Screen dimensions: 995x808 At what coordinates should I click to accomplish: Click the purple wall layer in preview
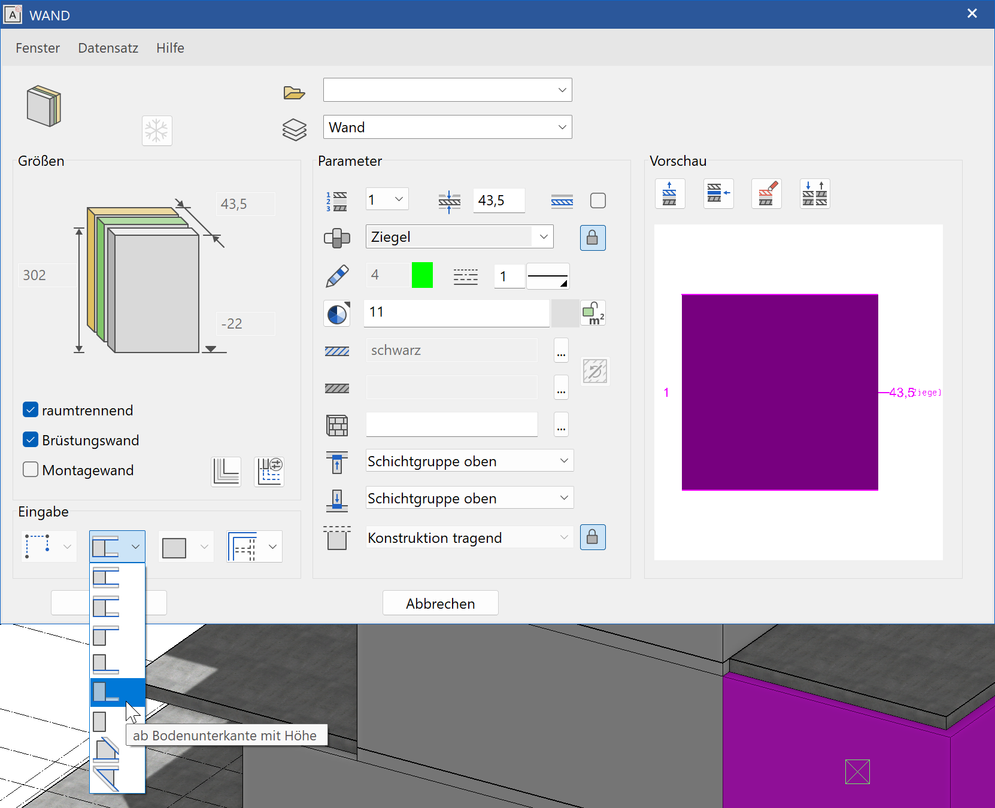click(780, 392)
